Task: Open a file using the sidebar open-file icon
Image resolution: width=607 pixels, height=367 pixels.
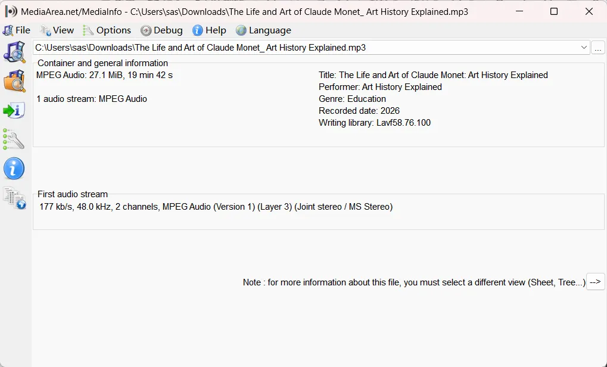Action: coord(14,52)
